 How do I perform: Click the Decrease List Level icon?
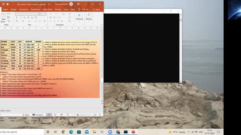[50, 18]
